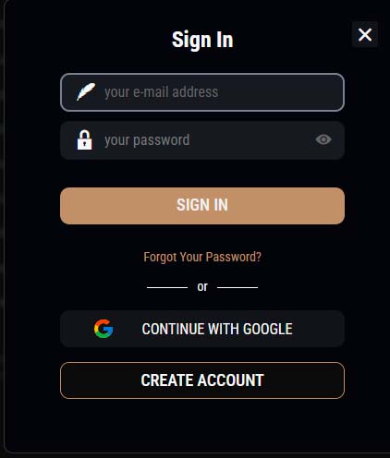Choose CONTINUE WITH GOOGLE button
This screenshot has height=458, width=390.
(x=202, y=329)
